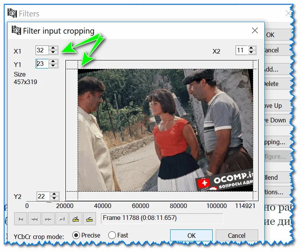Cancel the cropping dialog
This screenshot has width=301, height=252.
pyautogui.click(x=237, y=236)
